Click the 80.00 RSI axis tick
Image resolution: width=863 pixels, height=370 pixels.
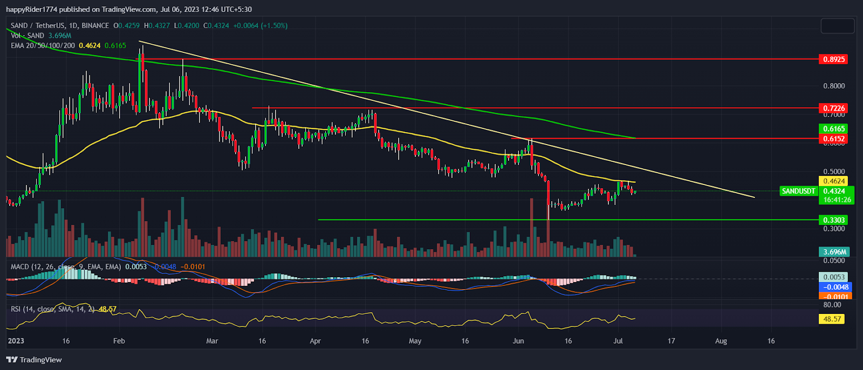point(832,305)
